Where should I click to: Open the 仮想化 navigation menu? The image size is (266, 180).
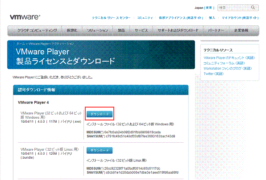(72, 30)
